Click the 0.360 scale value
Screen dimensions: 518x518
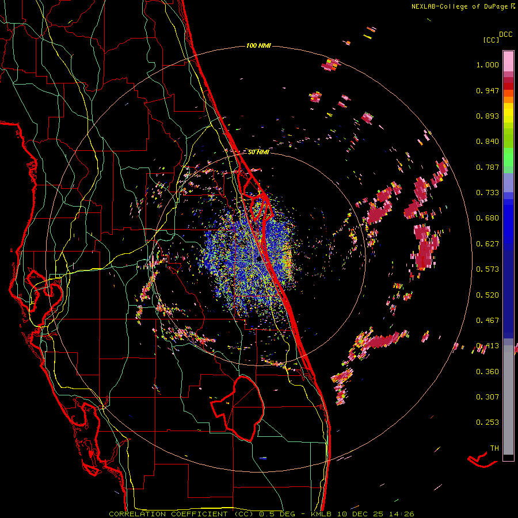(x=487, y=372)
